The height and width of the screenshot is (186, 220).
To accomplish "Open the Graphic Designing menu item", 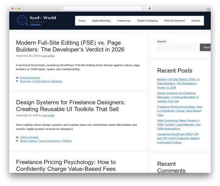I will (x=147, y=21).
